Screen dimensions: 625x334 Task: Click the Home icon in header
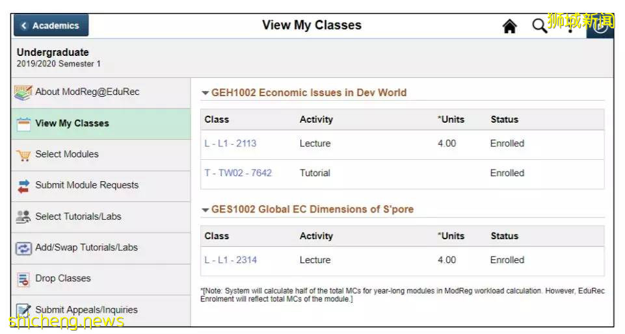pos(510,26)
